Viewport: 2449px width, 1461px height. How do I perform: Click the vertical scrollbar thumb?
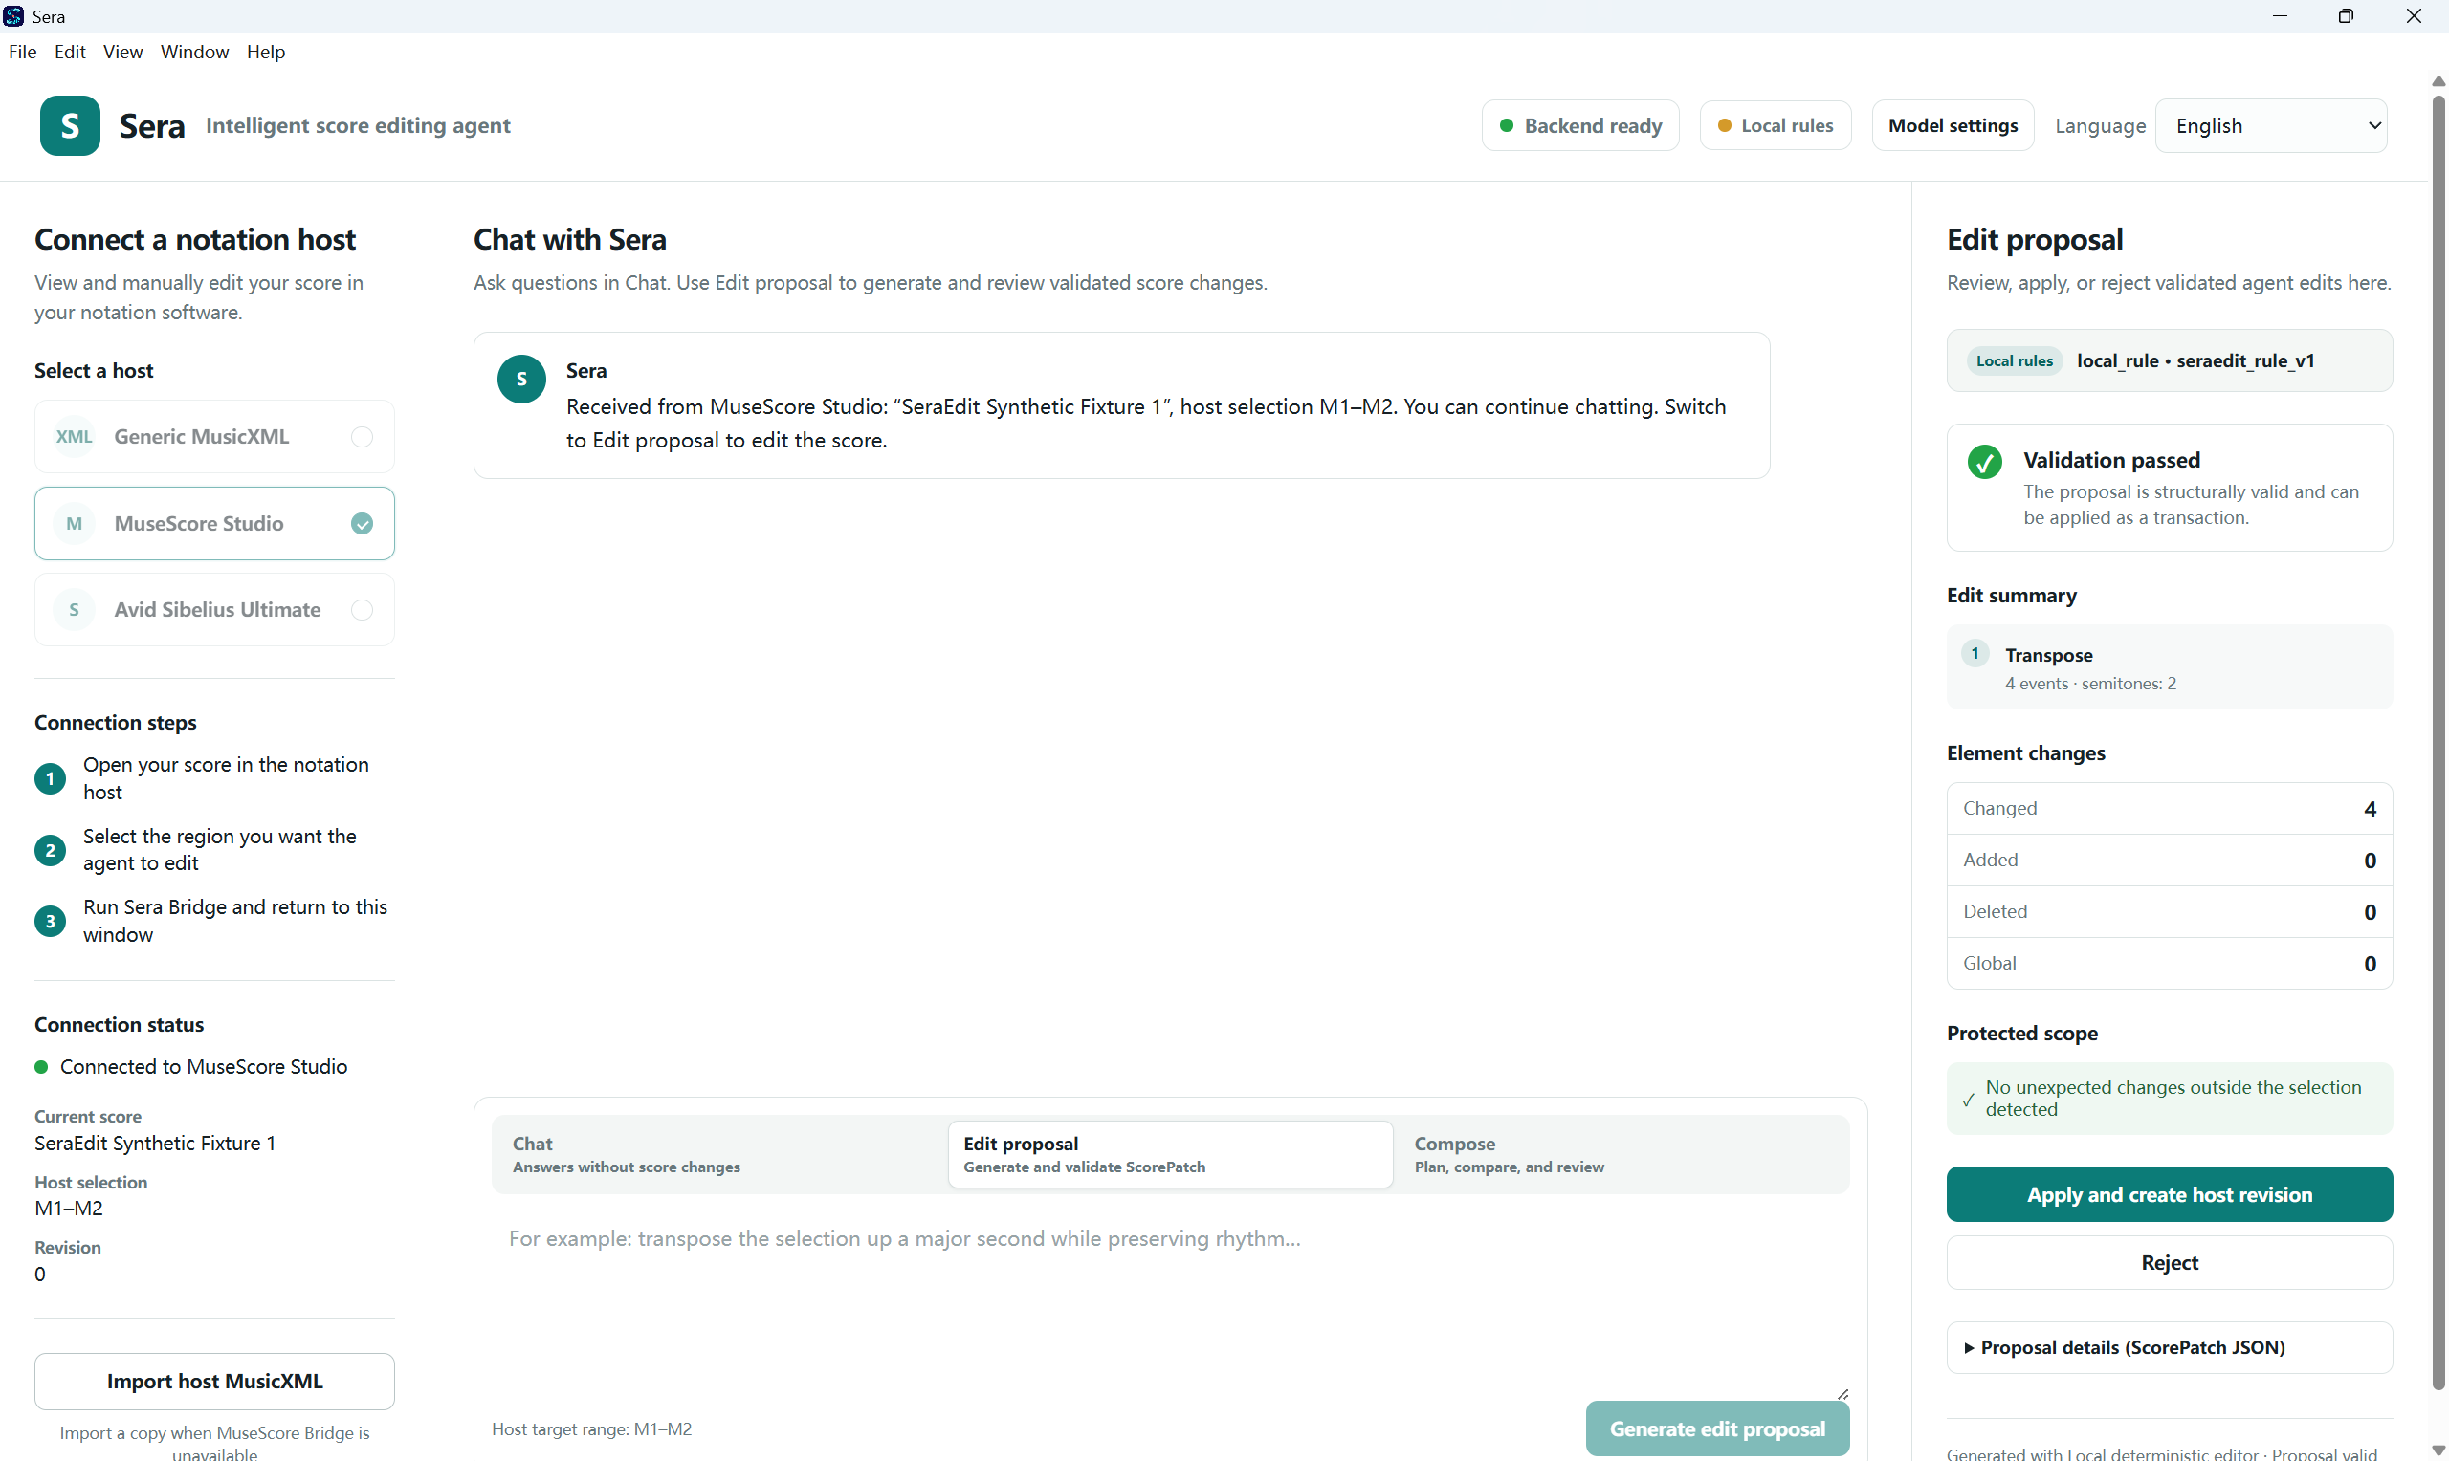click(x=2438, y=742)
